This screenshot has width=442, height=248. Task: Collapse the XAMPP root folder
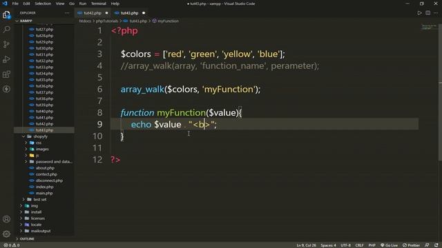point(17,21)
